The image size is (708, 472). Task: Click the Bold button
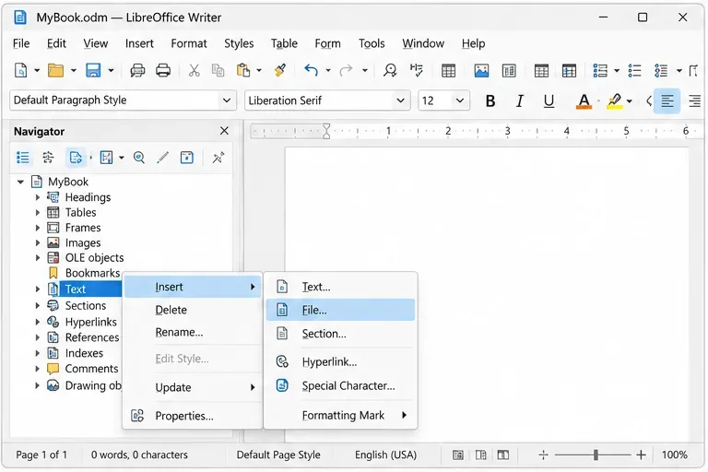490,100
